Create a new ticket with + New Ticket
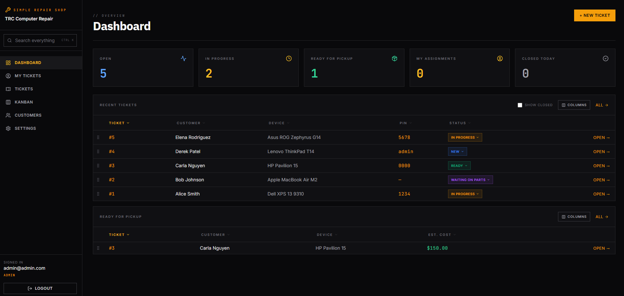624x296 pixels. pyautogui.click(x=594, y=15)
